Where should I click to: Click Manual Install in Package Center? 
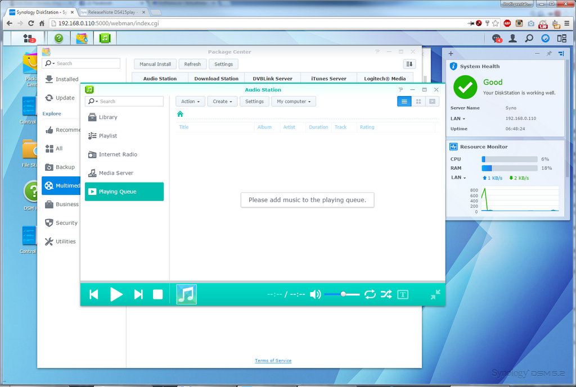(155, 64)
